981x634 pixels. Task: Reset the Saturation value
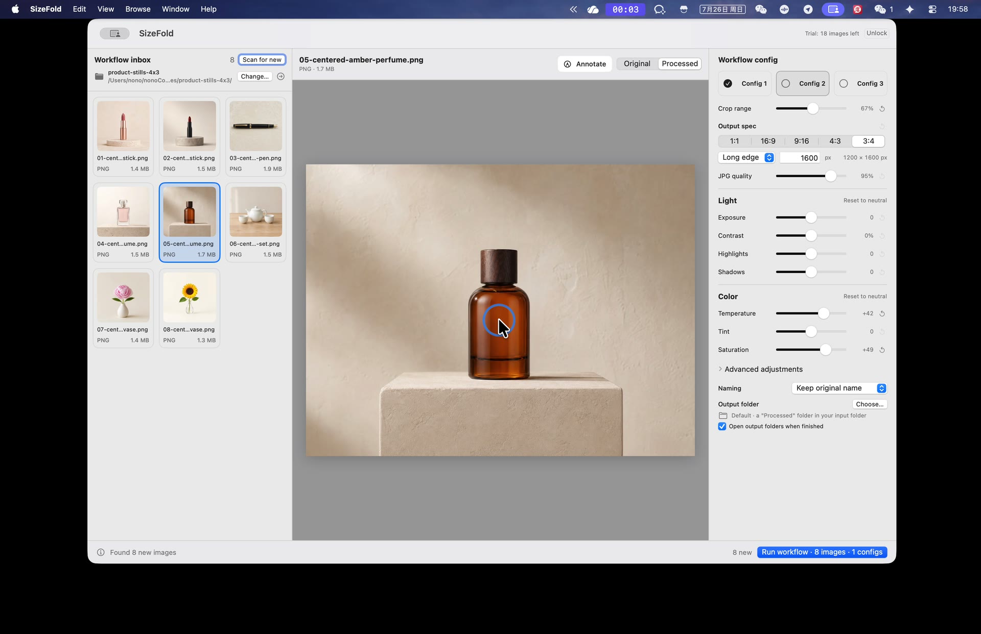coord(882,350)
